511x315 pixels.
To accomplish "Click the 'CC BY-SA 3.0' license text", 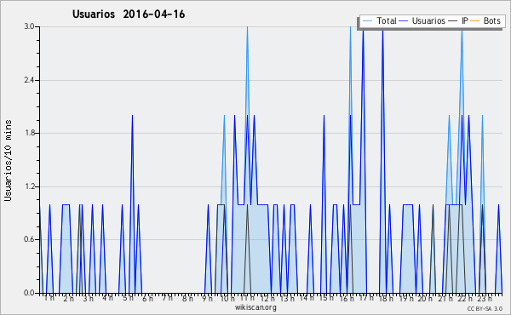I will [x=485, y=309].
